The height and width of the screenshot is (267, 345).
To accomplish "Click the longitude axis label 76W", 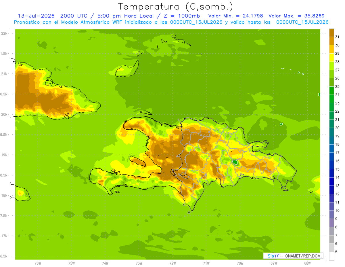I will (38, 263).
